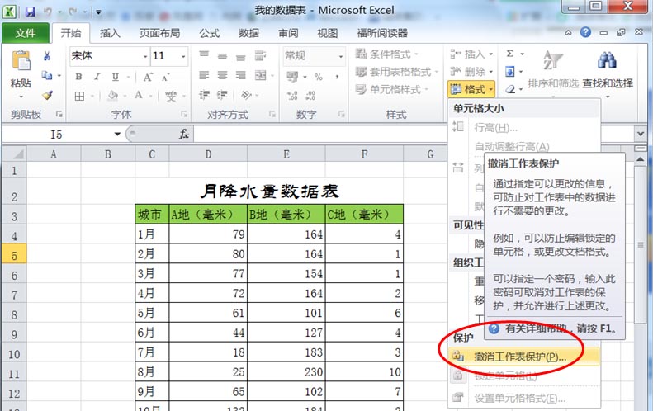
Task: Click the 格式 button in ribbon
Action: point(471,89)
